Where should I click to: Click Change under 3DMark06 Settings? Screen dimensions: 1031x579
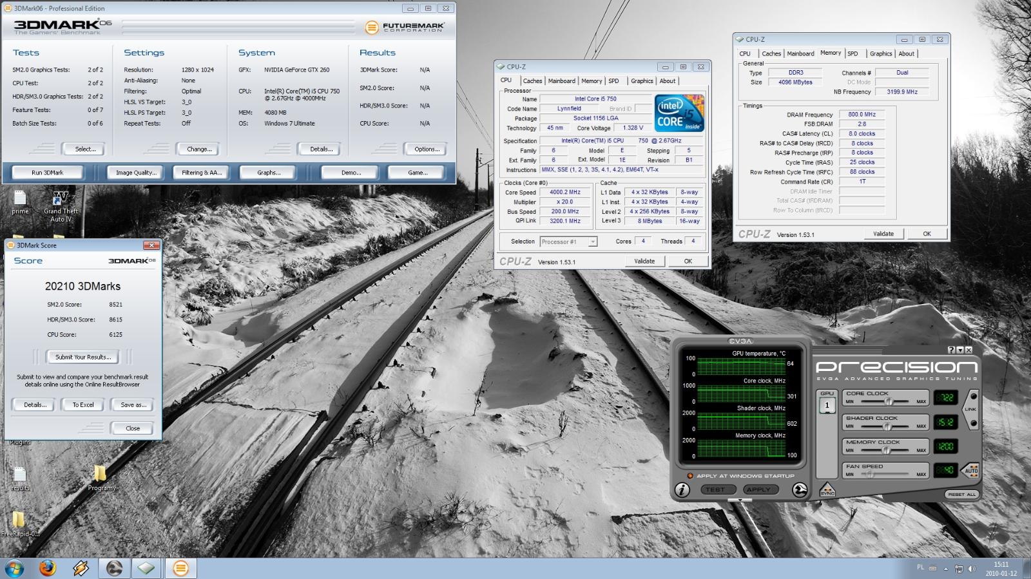(x=199, y=149)
